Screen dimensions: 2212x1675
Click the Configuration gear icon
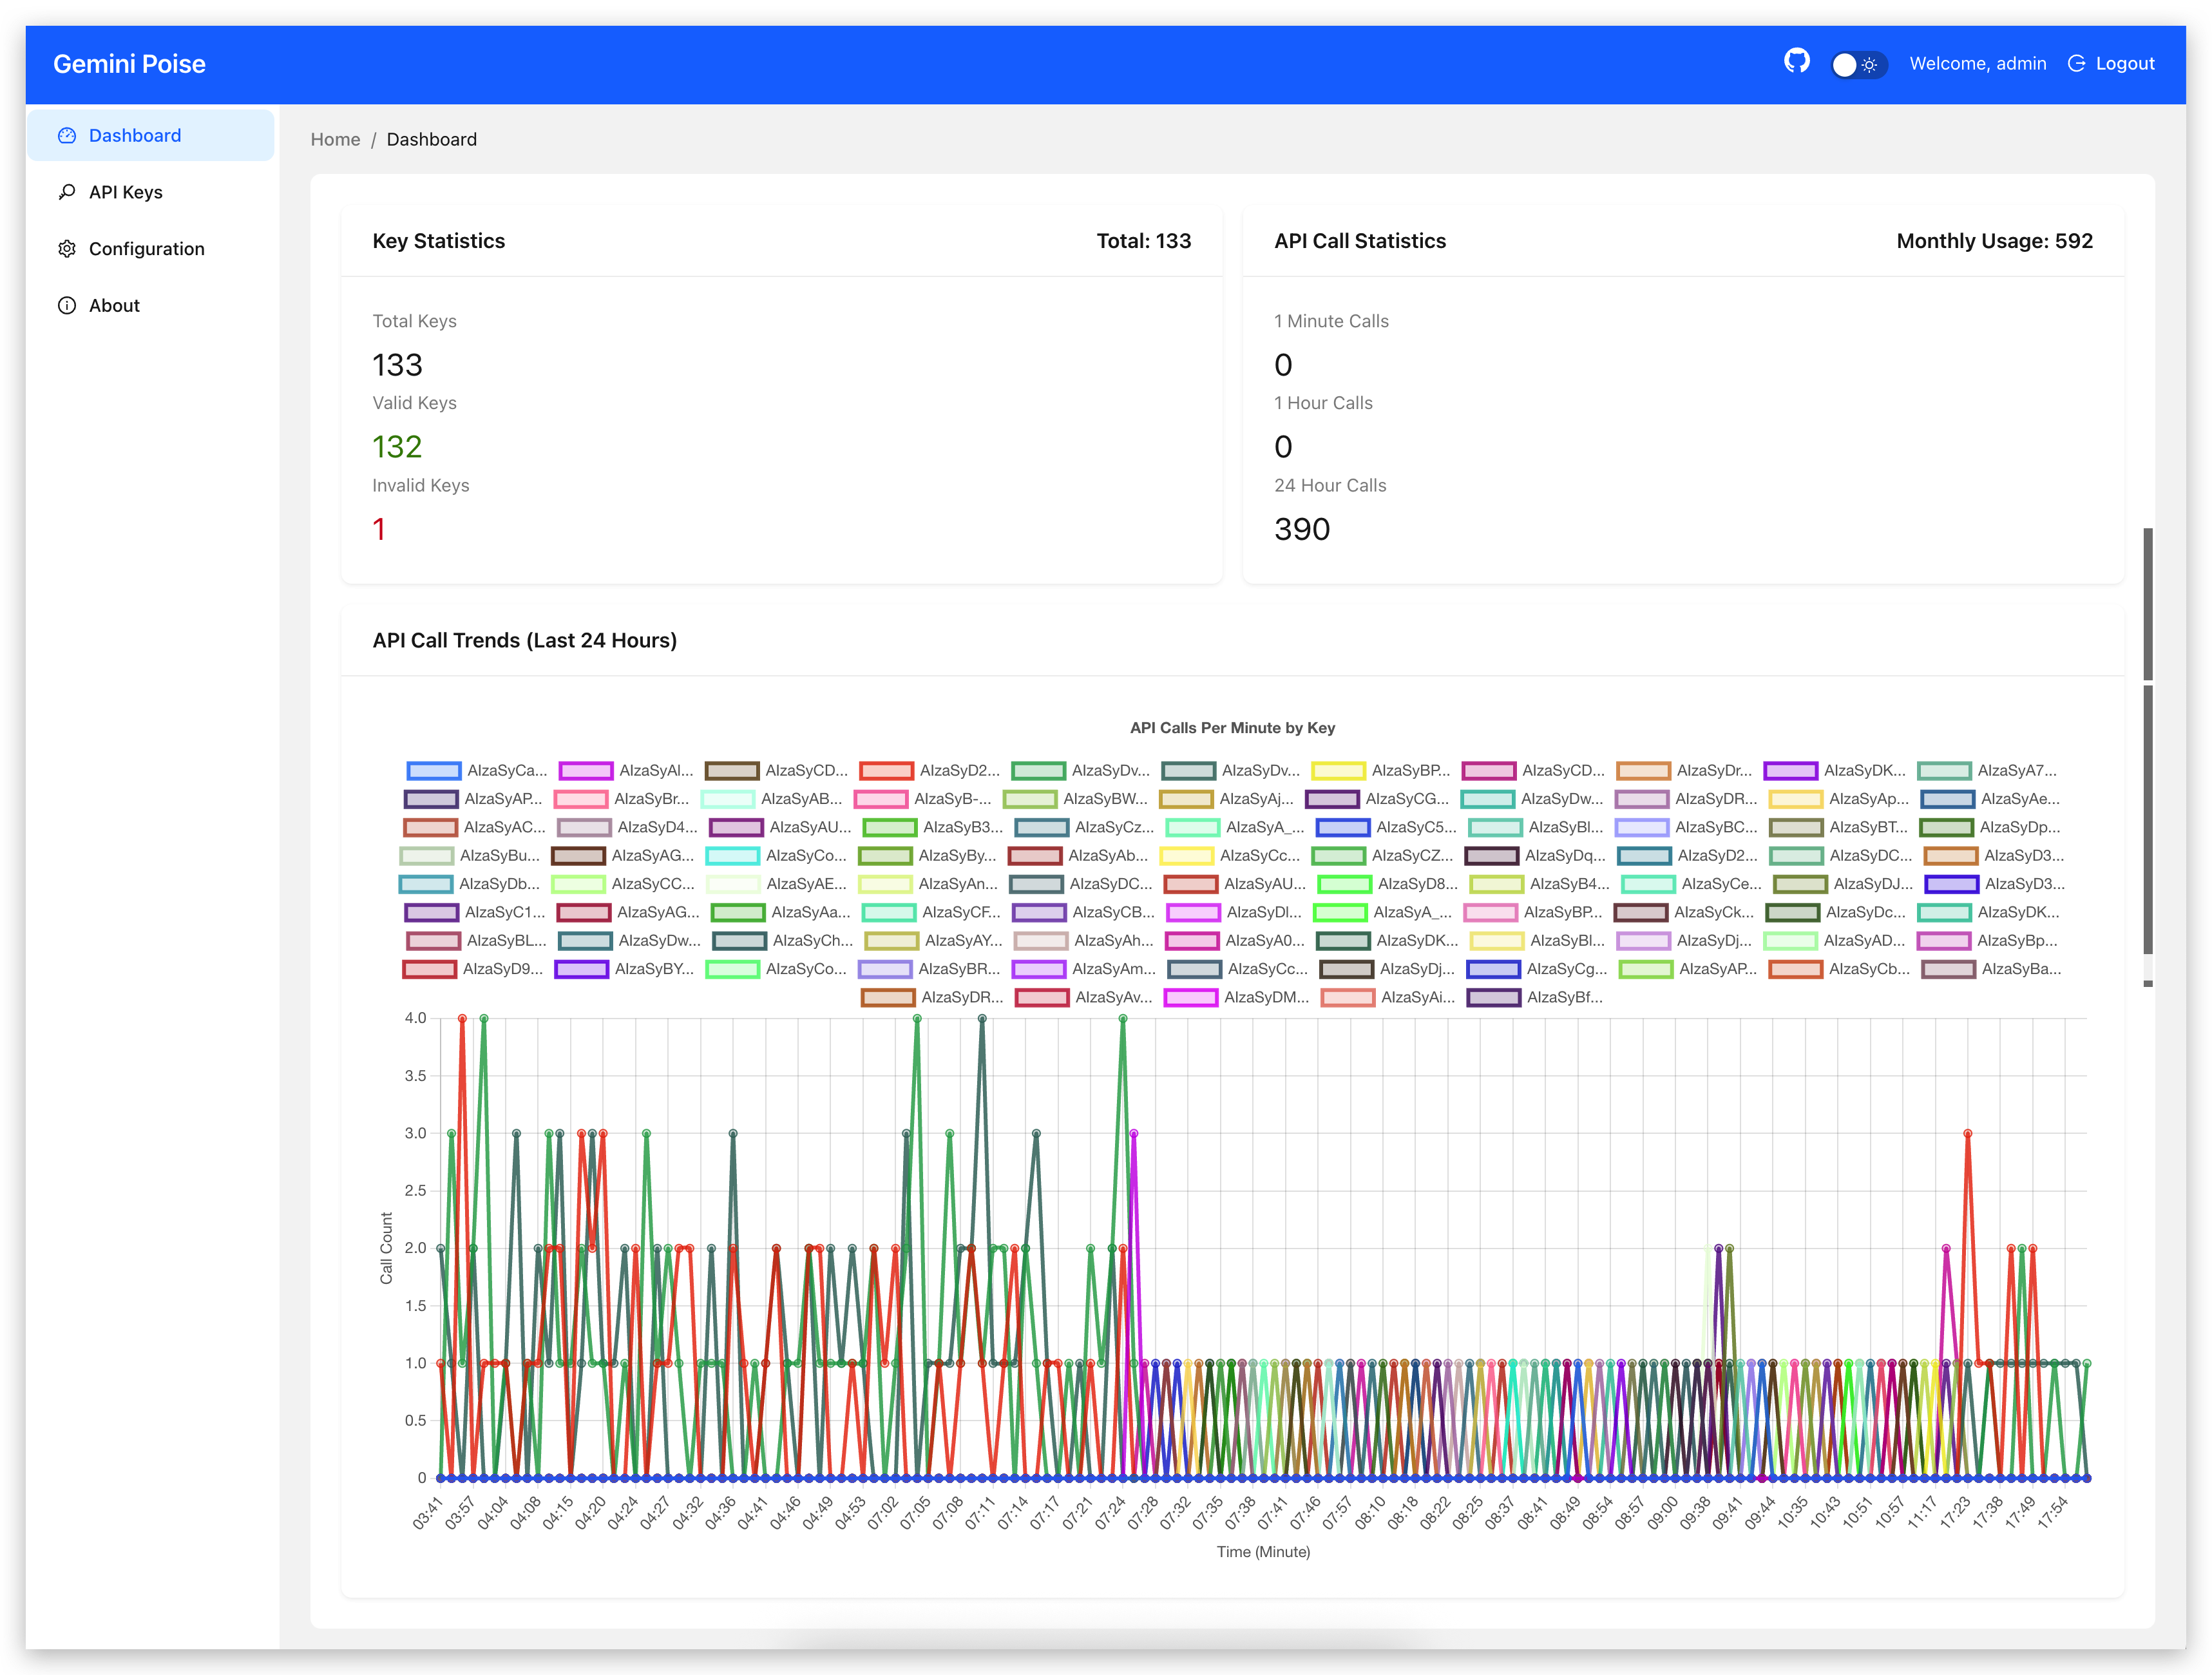click(67, 248)
